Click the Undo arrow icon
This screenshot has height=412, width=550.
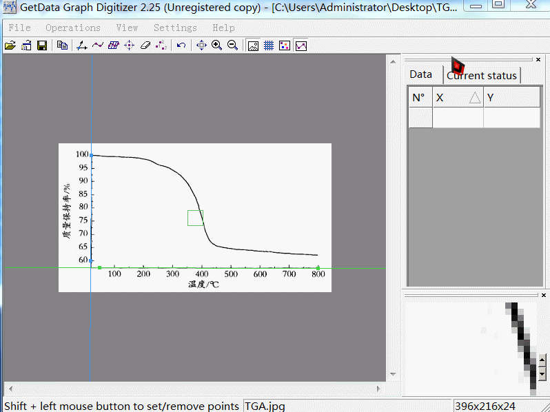(x=181, y=45)
